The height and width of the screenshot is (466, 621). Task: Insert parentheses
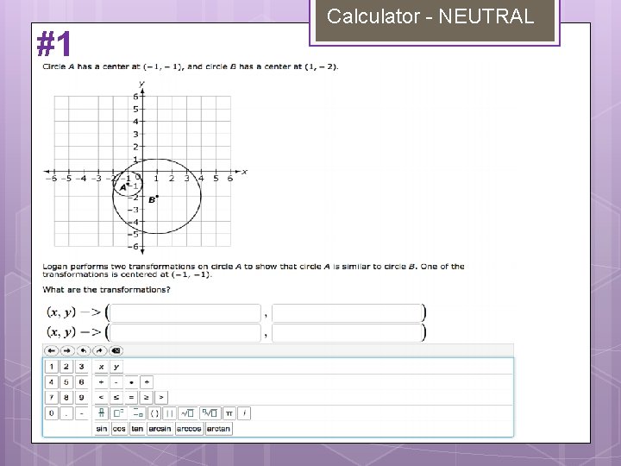click(x=155, y=413)
